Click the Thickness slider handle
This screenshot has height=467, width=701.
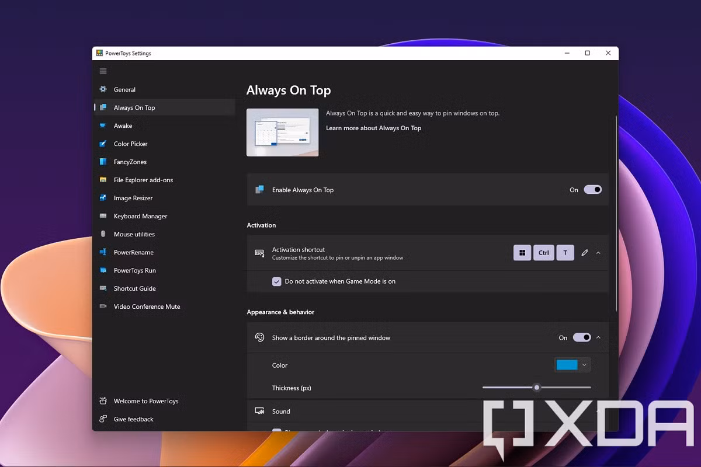pyautogui.click(x=536, y=388)
